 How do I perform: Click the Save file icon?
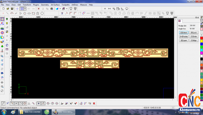point(12,9)
